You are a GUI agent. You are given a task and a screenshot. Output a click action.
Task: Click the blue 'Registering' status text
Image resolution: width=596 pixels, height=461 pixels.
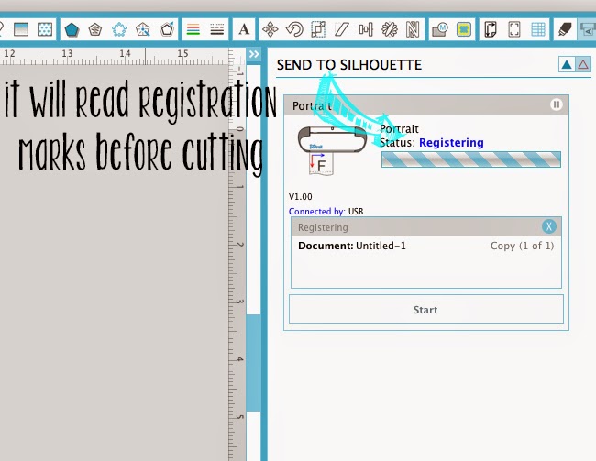[x=451, y=143]
